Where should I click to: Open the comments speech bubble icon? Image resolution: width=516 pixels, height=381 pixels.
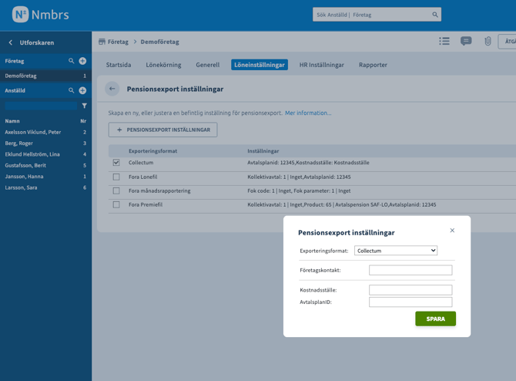(x=466, y=42)
